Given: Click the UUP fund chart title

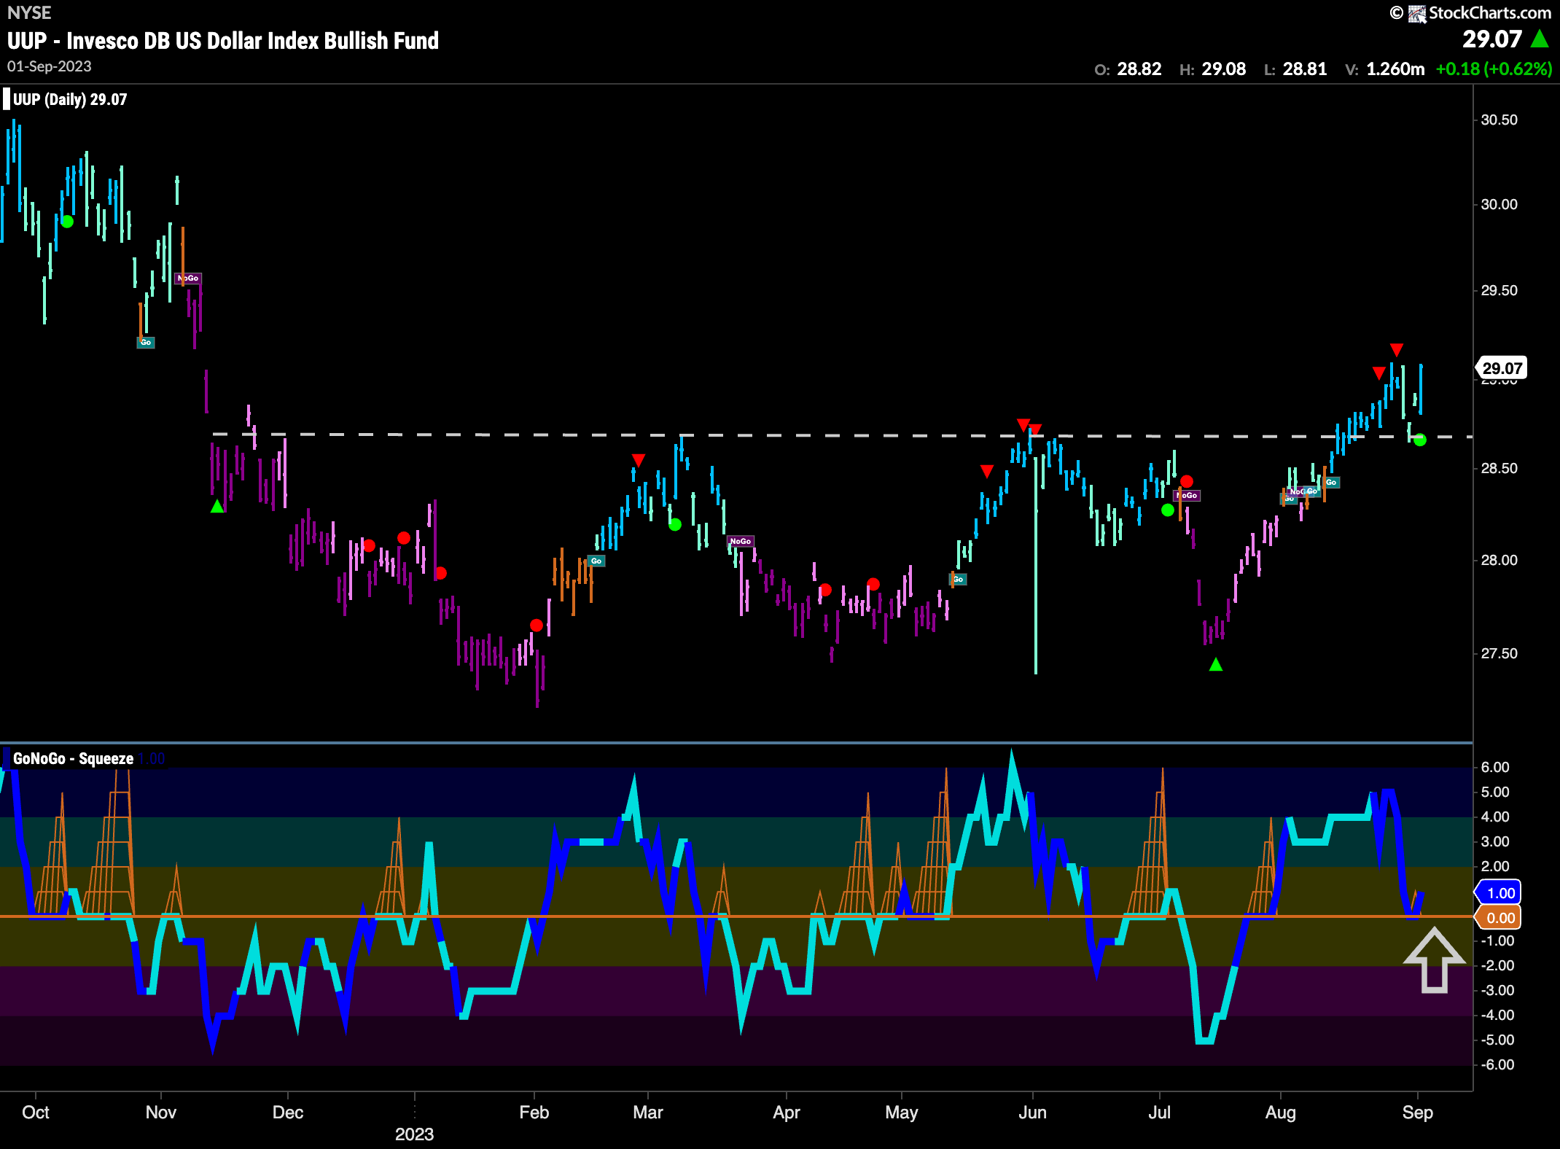Looking at the screenshot, I should point(223,40).
